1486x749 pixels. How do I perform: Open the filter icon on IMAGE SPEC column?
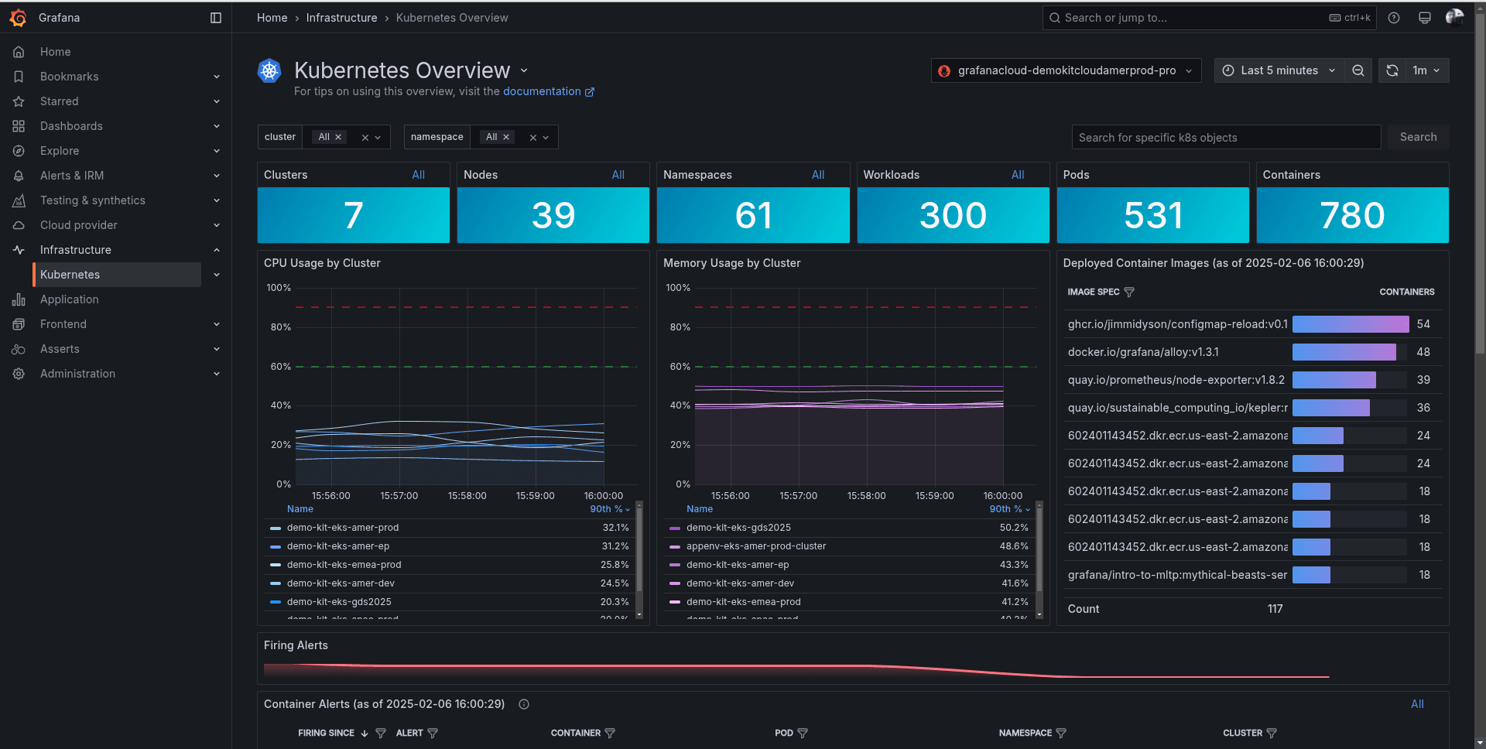click(x=1130, y=292)
